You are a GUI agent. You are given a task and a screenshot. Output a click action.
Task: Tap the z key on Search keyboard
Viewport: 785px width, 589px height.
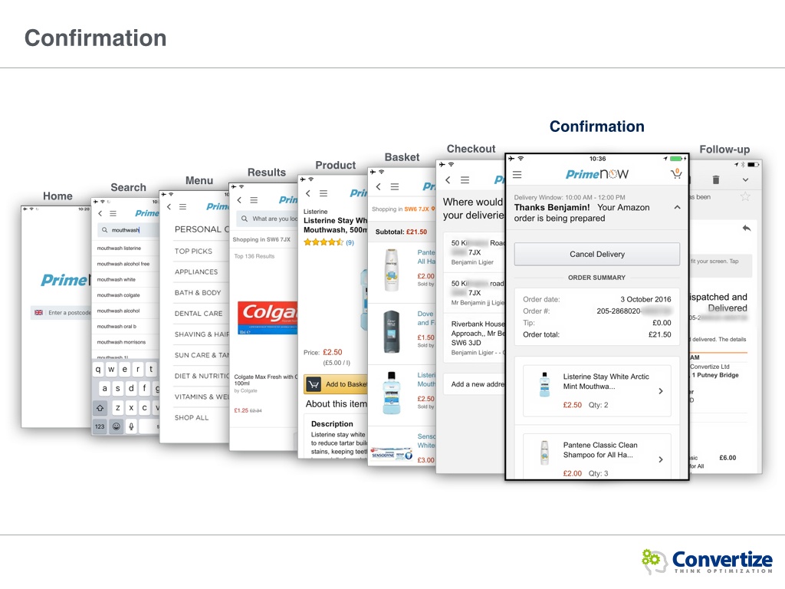[117, 408]
